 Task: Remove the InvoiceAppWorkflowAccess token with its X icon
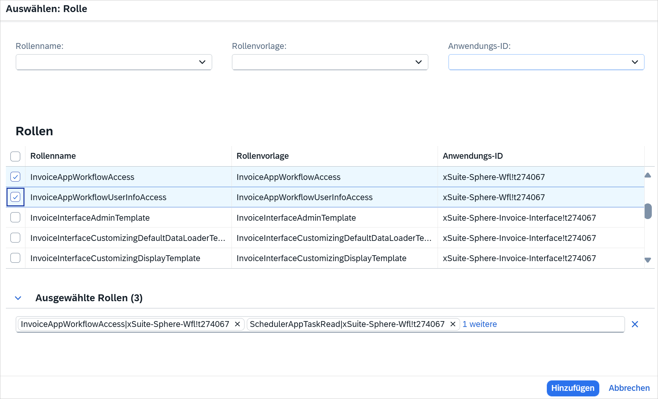click(x=237, y=324)
